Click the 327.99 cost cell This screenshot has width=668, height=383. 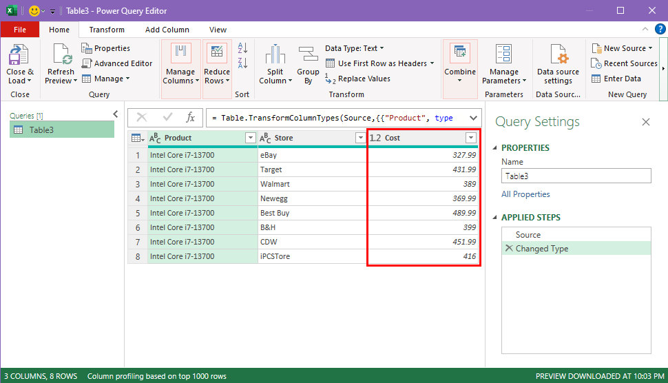click(x=422, y=155)
